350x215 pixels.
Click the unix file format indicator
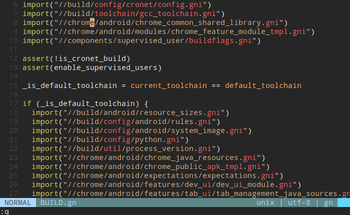point(265,202)
